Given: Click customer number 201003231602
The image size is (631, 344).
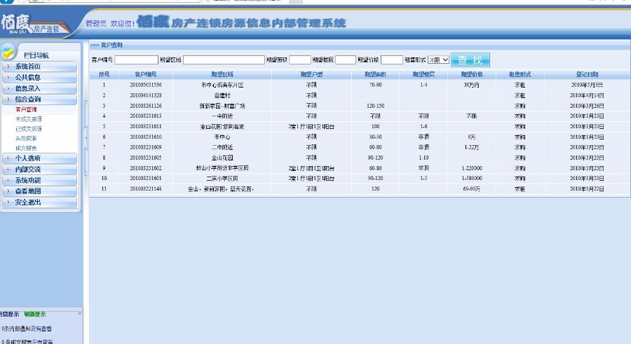Looking at the screenshot, I should [146, 168].
